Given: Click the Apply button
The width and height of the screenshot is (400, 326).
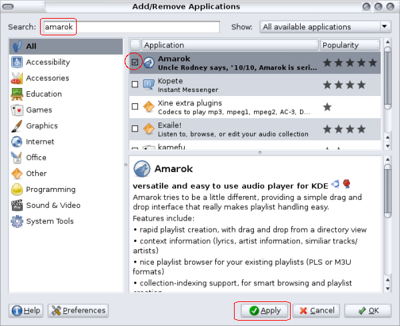Looking at the screenshot, I should point(264,311).
